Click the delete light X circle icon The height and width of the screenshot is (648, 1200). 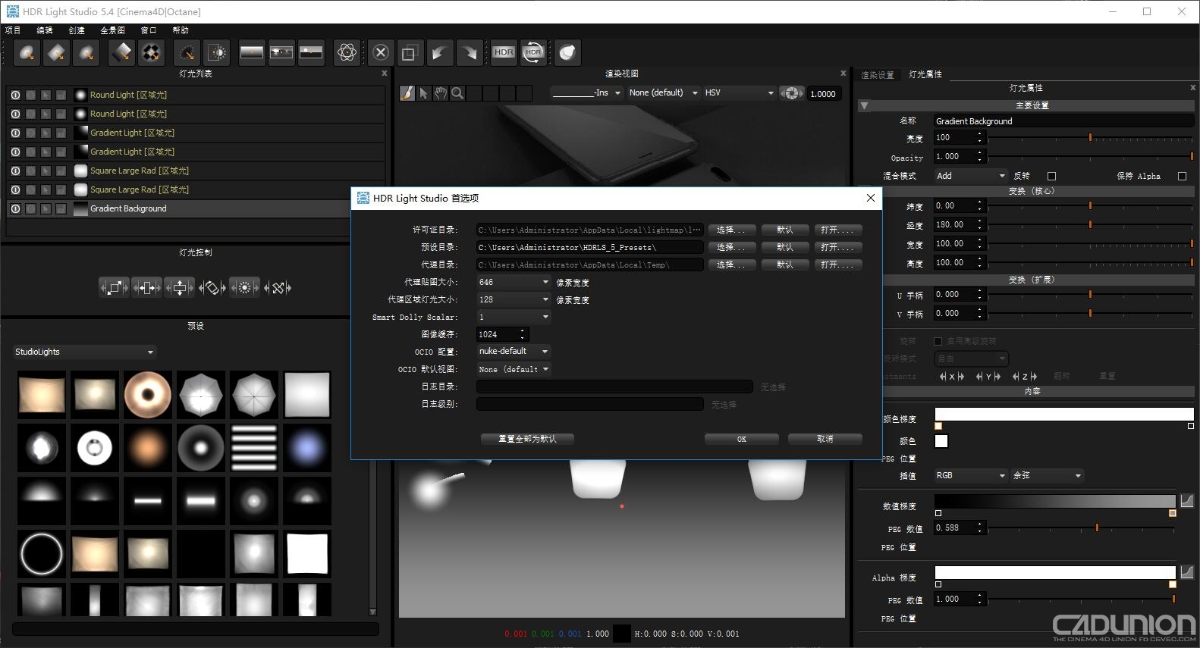point(381,52)
